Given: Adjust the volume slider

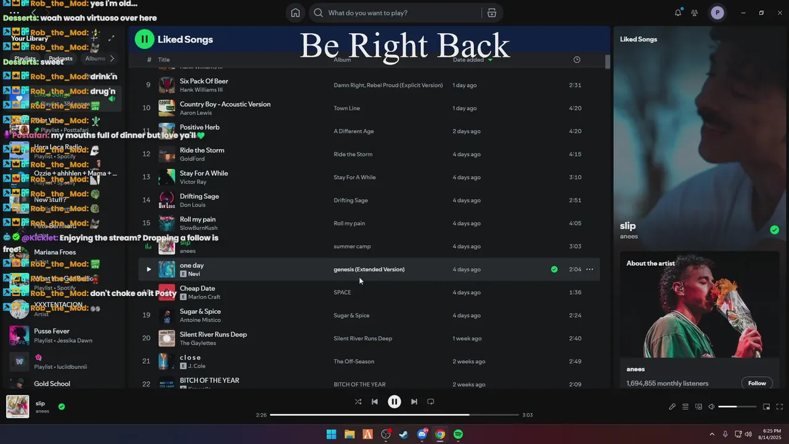Looking at the screenshot, I should [x=737, y=406].
